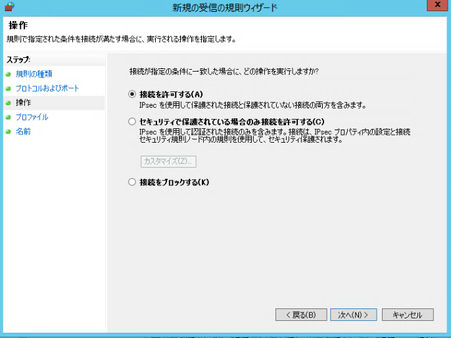Screen dimensions: 451x338
Task: Select 接続をブロックする(K) radio button
Action: click(132, 182)
